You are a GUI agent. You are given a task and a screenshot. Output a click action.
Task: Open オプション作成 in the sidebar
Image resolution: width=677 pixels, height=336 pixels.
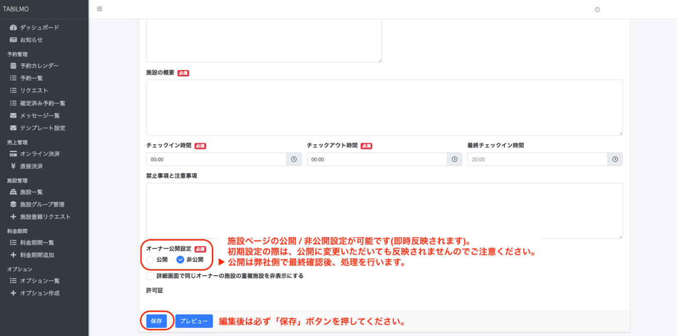point(40,293)
